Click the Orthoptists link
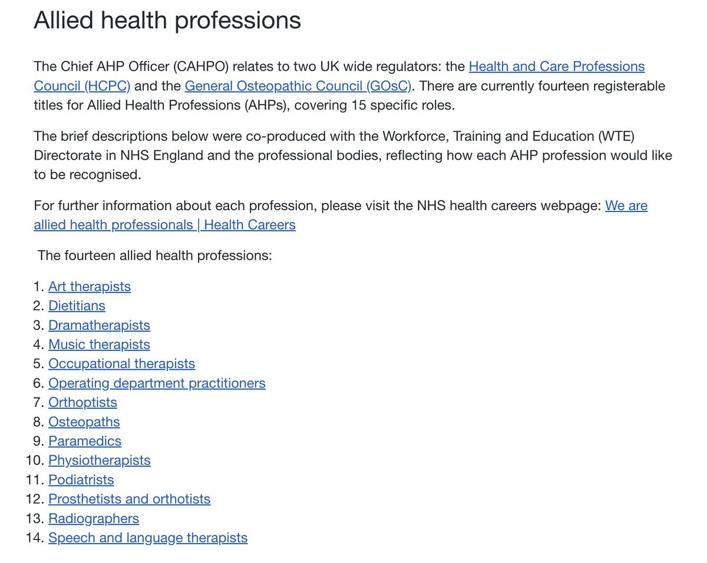707x563 pixels. pyautogui.click(x=82, y=403)
